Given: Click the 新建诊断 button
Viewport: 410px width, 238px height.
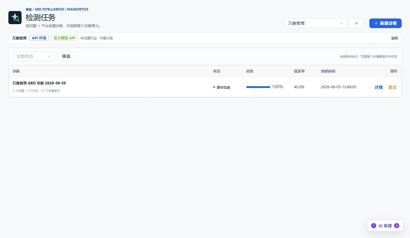Looking at the screenshot, I should coord(385,23).
